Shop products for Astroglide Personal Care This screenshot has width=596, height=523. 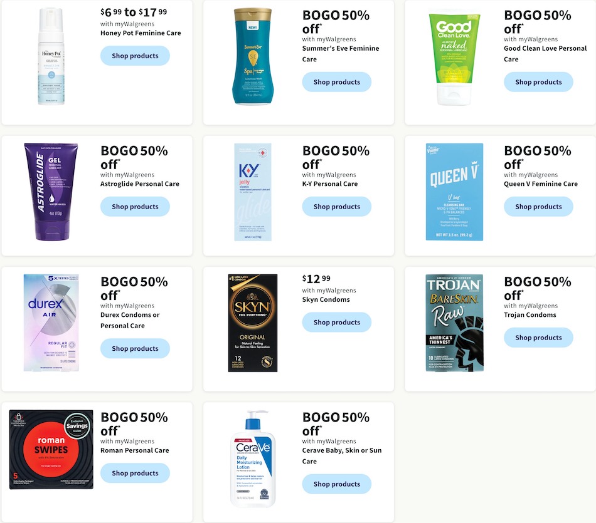pos(135,207)
